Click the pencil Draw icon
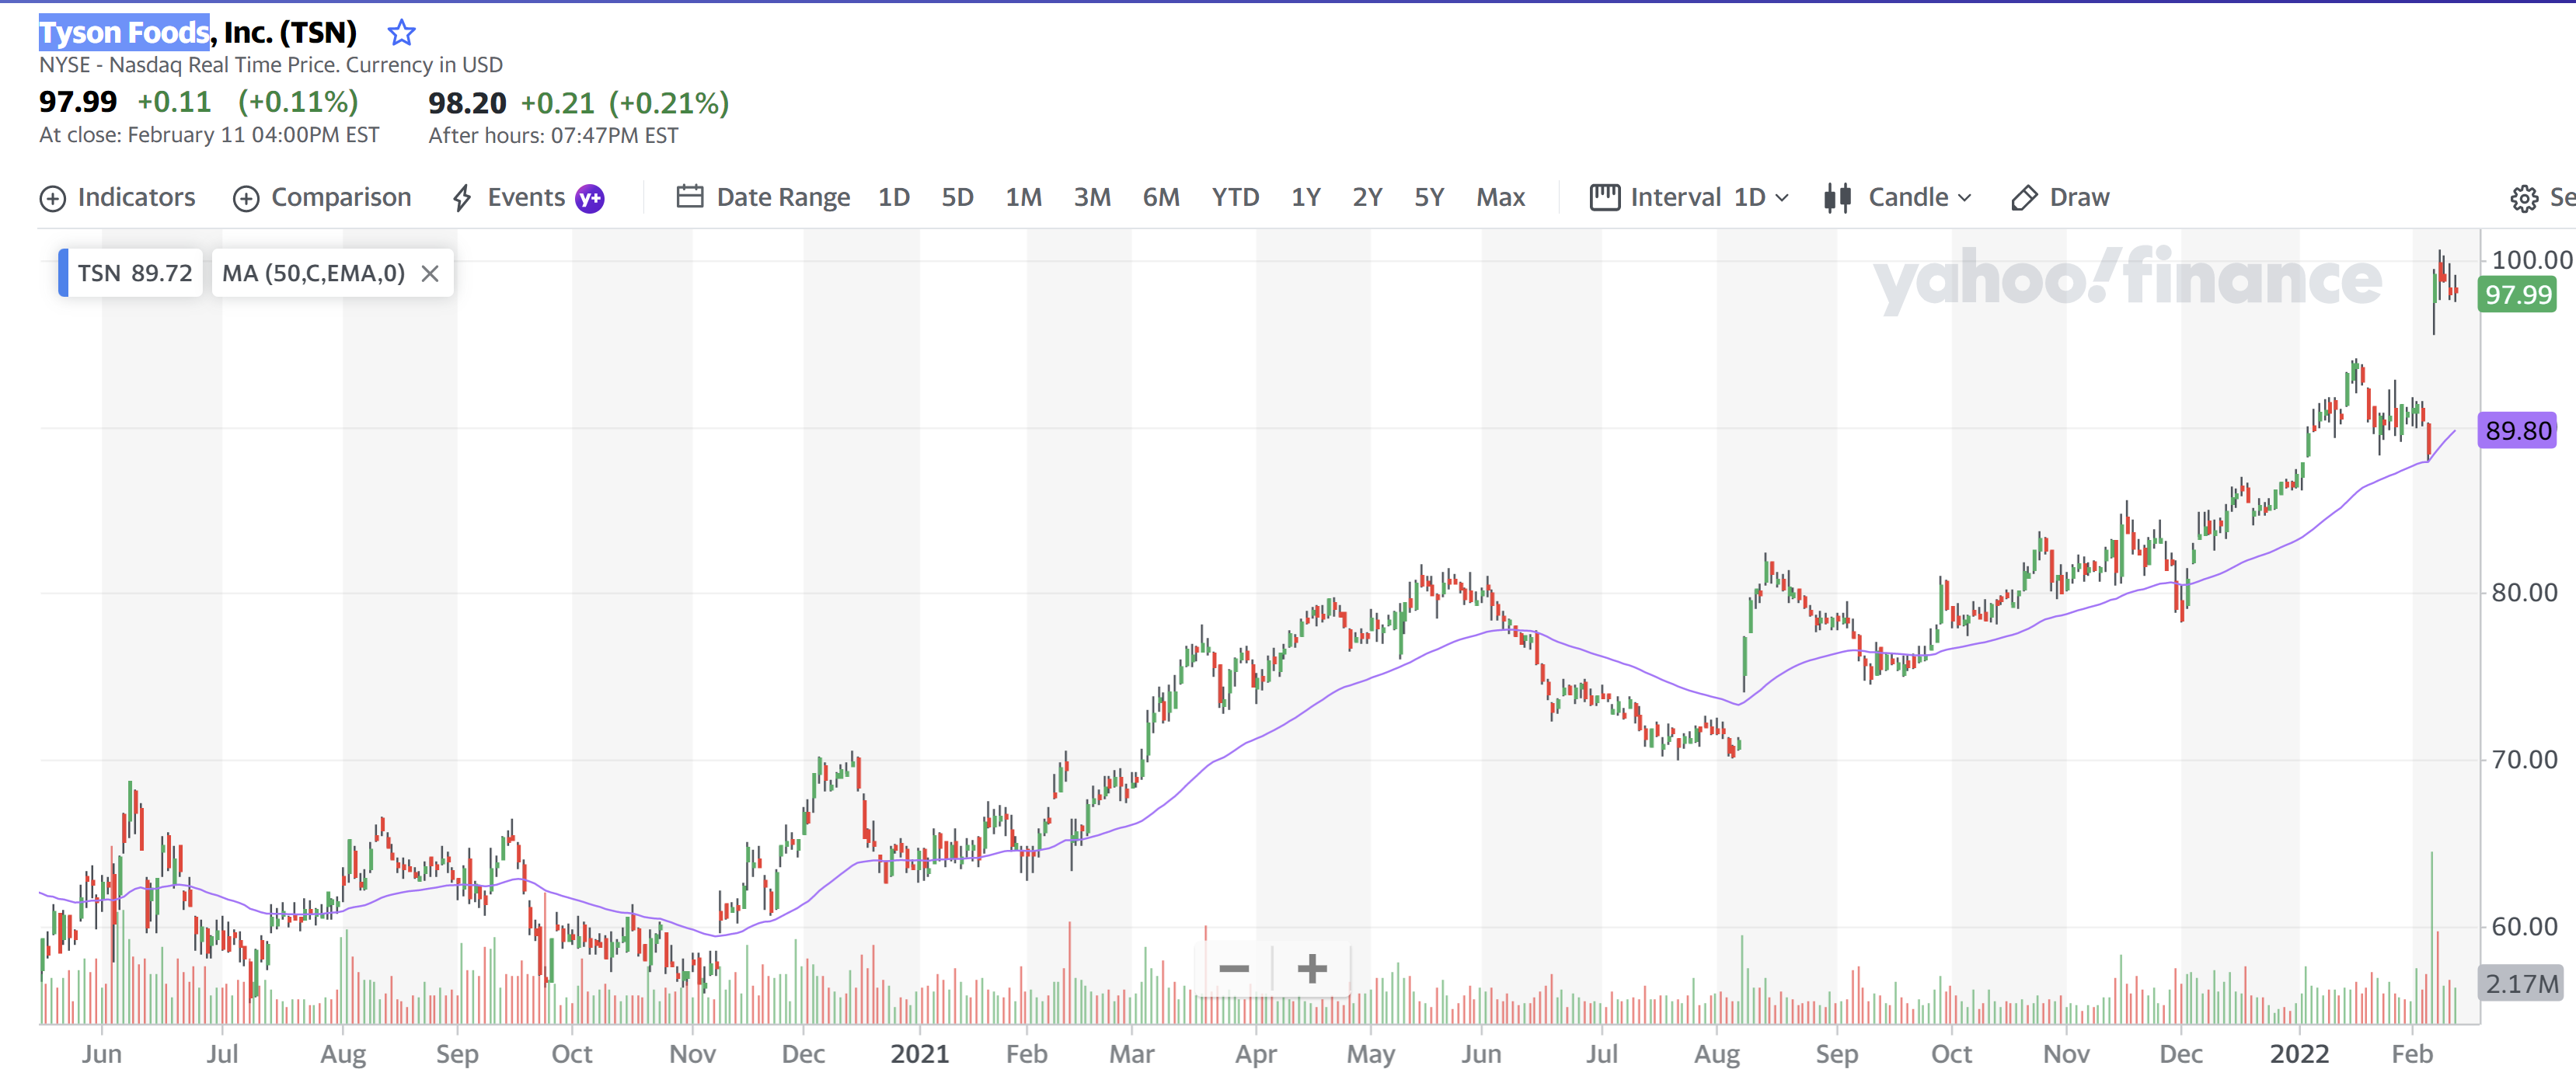The width and height of the screenshot is (2576, 1090). tap(2024, 198)
